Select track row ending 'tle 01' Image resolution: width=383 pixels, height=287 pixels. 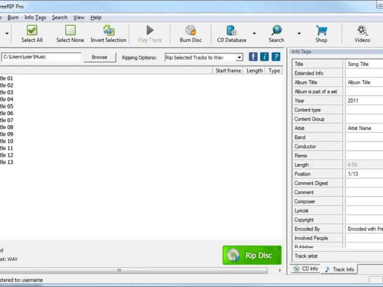click(x=7, y=78)
